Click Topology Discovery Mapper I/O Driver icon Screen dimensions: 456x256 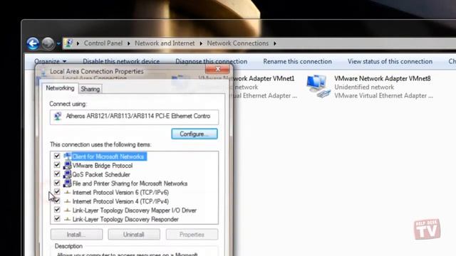67,210
